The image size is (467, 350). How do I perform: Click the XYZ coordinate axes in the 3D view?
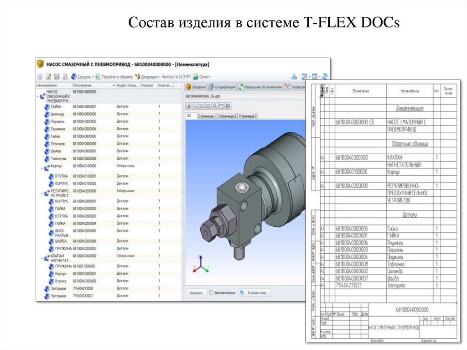201,264
